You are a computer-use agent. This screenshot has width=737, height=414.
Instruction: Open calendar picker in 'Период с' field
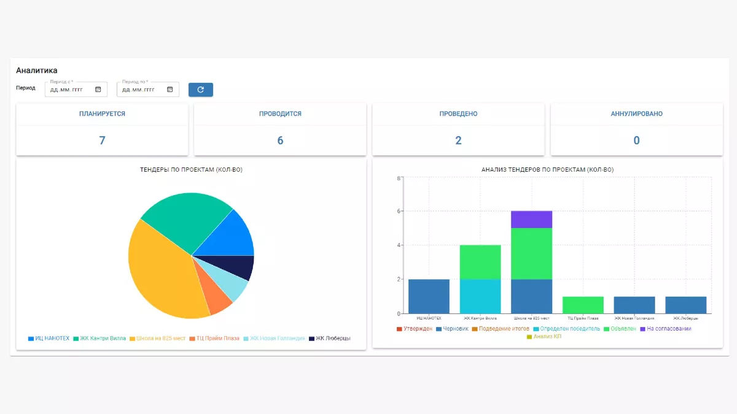pos(98,90)
